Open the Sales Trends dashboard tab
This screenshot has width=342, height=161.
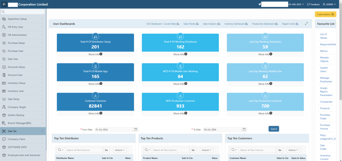191,24
